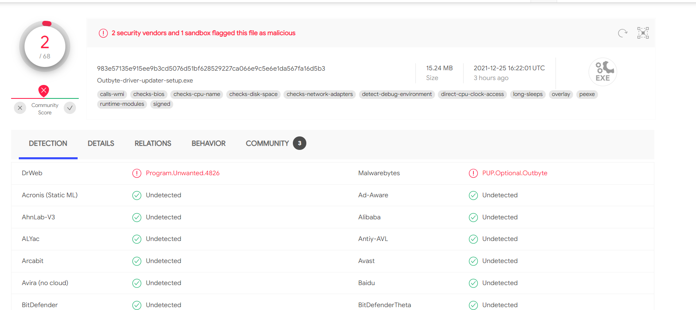Click the Alibaba undetected check icon

[x=473, y=217]
